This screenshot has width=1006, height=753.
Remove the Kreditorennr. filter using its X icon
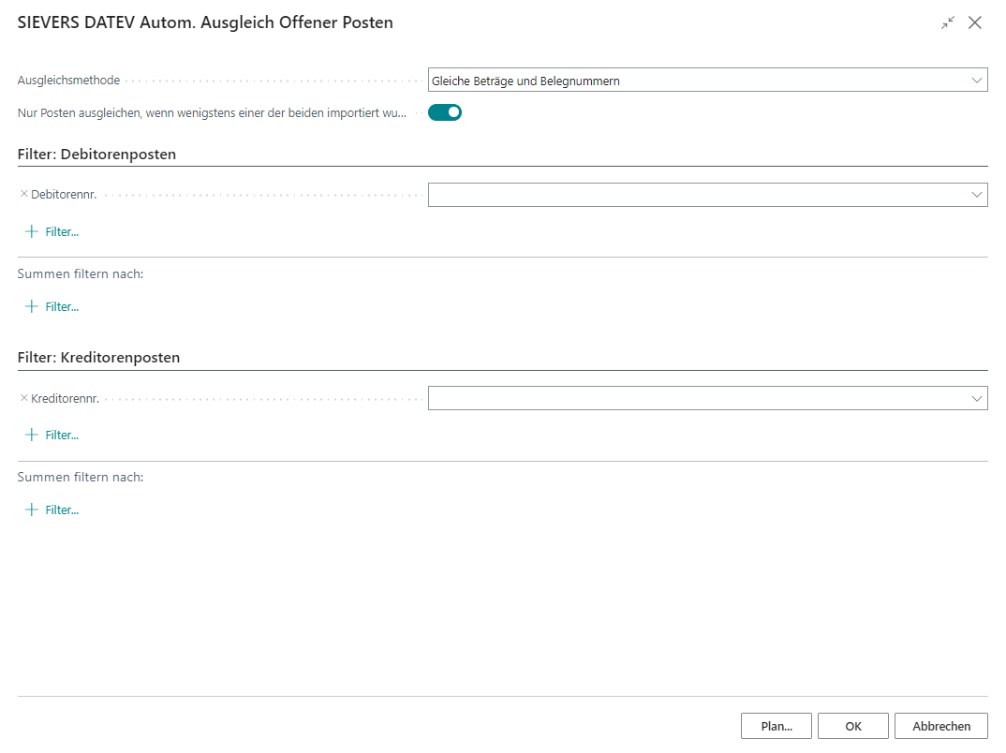[24, 398]
